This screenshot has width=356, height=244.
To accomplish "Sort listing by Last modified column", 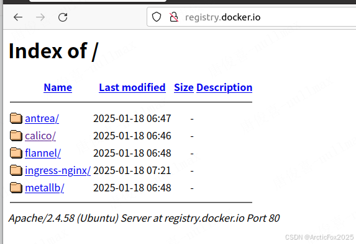I will click(132, 87).
